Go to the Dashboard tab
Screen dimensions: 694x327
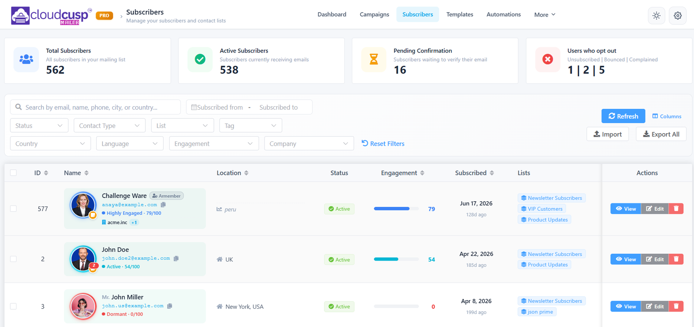332,14
